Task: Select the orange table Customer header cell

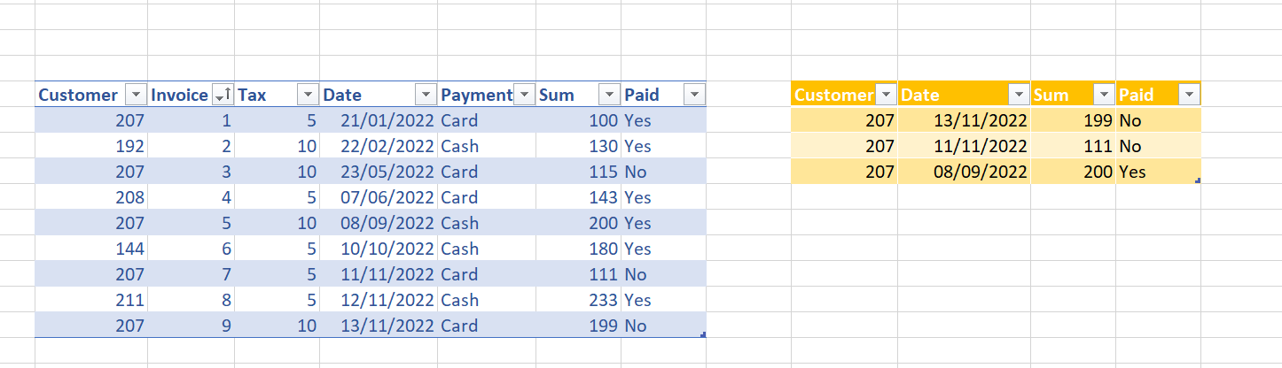Action: pos(845,95)
